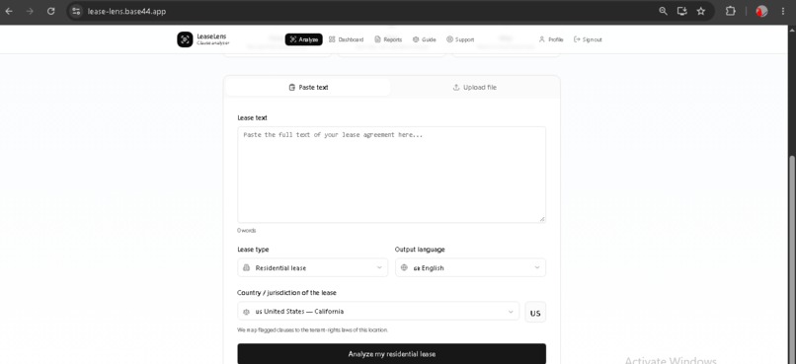Click the tenant-rights laws helper text
The height and width of the screenshot is (364, 796).
point(312,329)
